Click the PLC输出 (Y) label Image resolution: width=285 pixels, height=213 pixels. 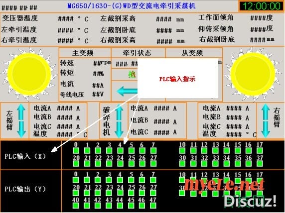coord(25,189)
